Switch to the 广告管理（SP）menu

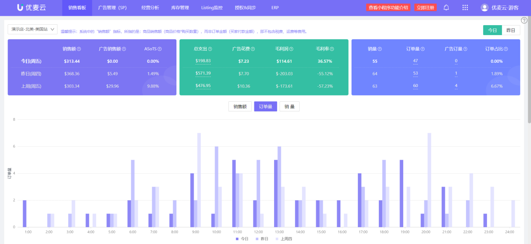coord(111,7)
